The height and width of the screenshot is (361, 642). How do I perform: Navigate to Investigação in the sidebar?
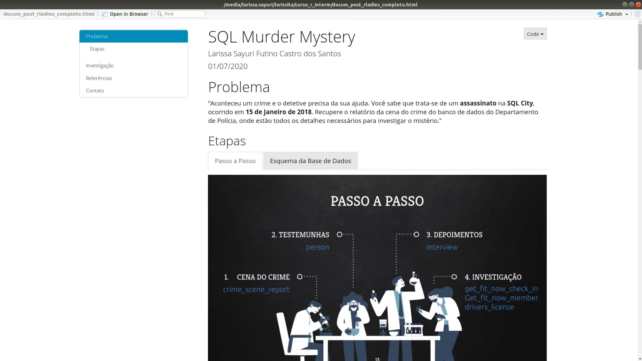click(x=100, y=65)
